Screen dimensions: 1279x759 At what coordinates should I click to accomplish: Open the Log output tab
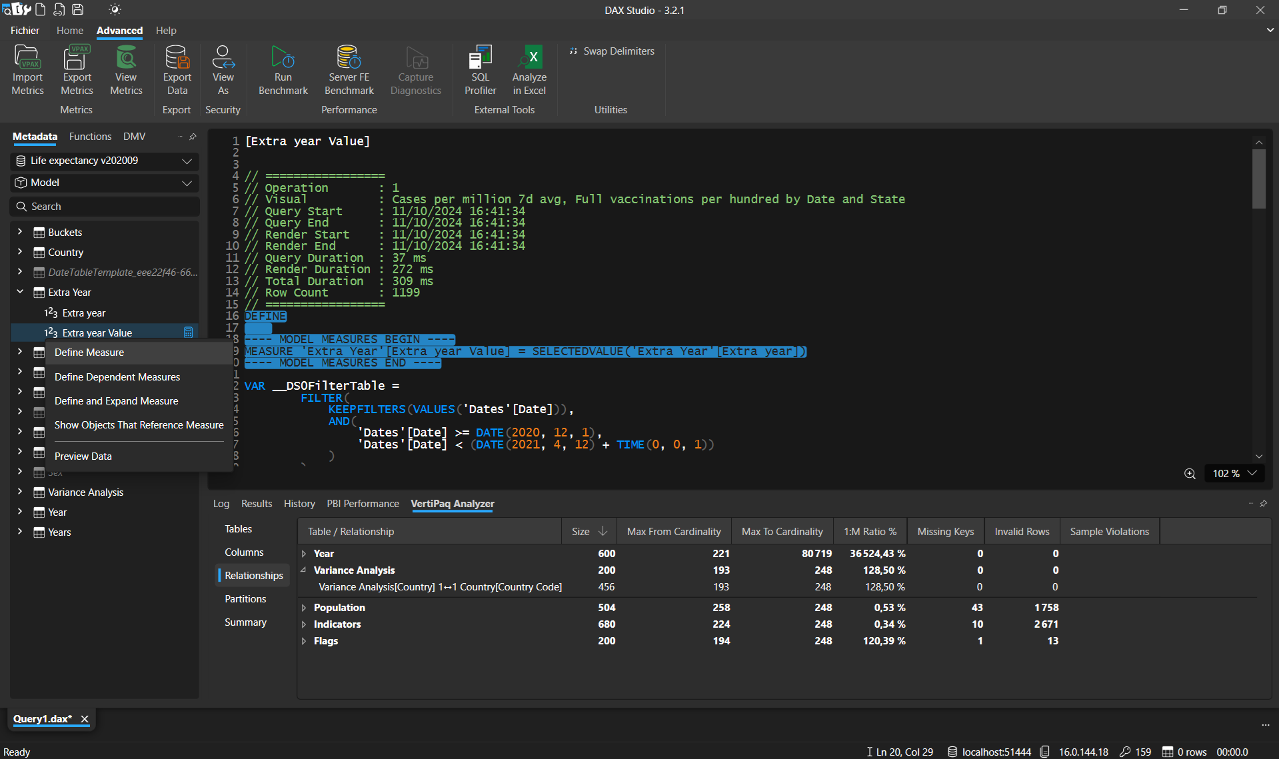[x=221, y=504]
